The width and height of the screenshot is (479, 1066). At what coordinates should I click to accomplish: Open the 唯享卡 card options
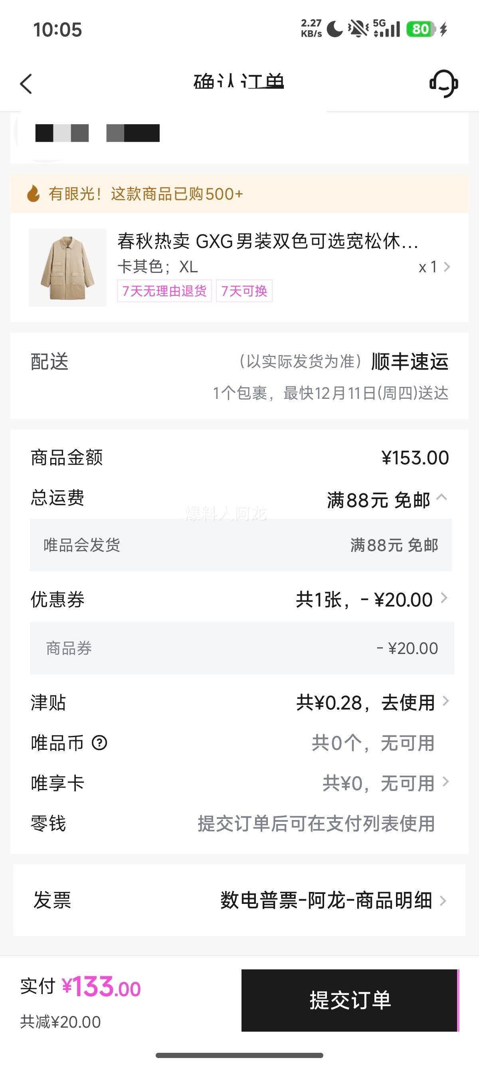pyautogui.click(x=445, y=782)
